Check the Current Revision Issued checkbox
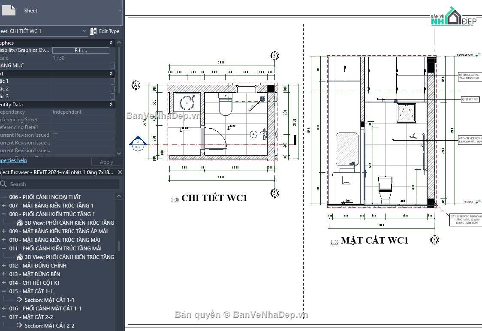This screenshot has height=331, width=482. click(56, 135)
